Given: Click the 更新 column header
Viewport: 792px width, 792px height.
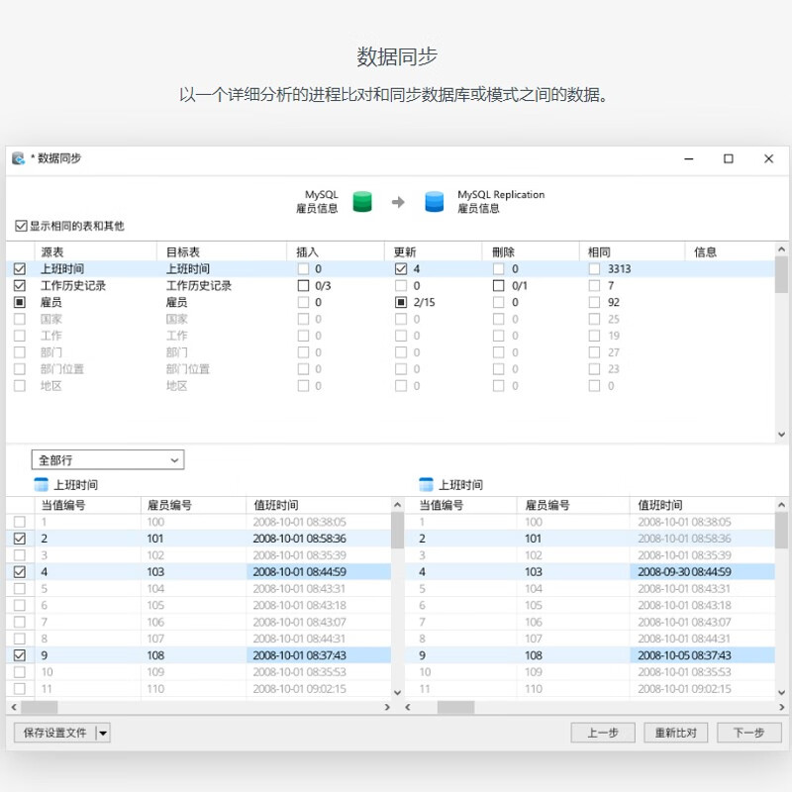Looking at the screenshot, I should tap(405, 252).
